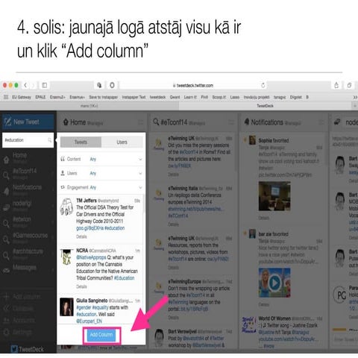Switch to the TweetDeck browser tab
Screen dimensions: 358x358
pyautogui.click(x=265, y=106)
